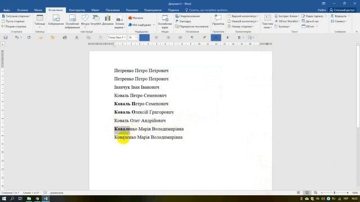Screen dimensions: 360x202
Task: Click Спільний доступ share button
Action: pos(342,10)
